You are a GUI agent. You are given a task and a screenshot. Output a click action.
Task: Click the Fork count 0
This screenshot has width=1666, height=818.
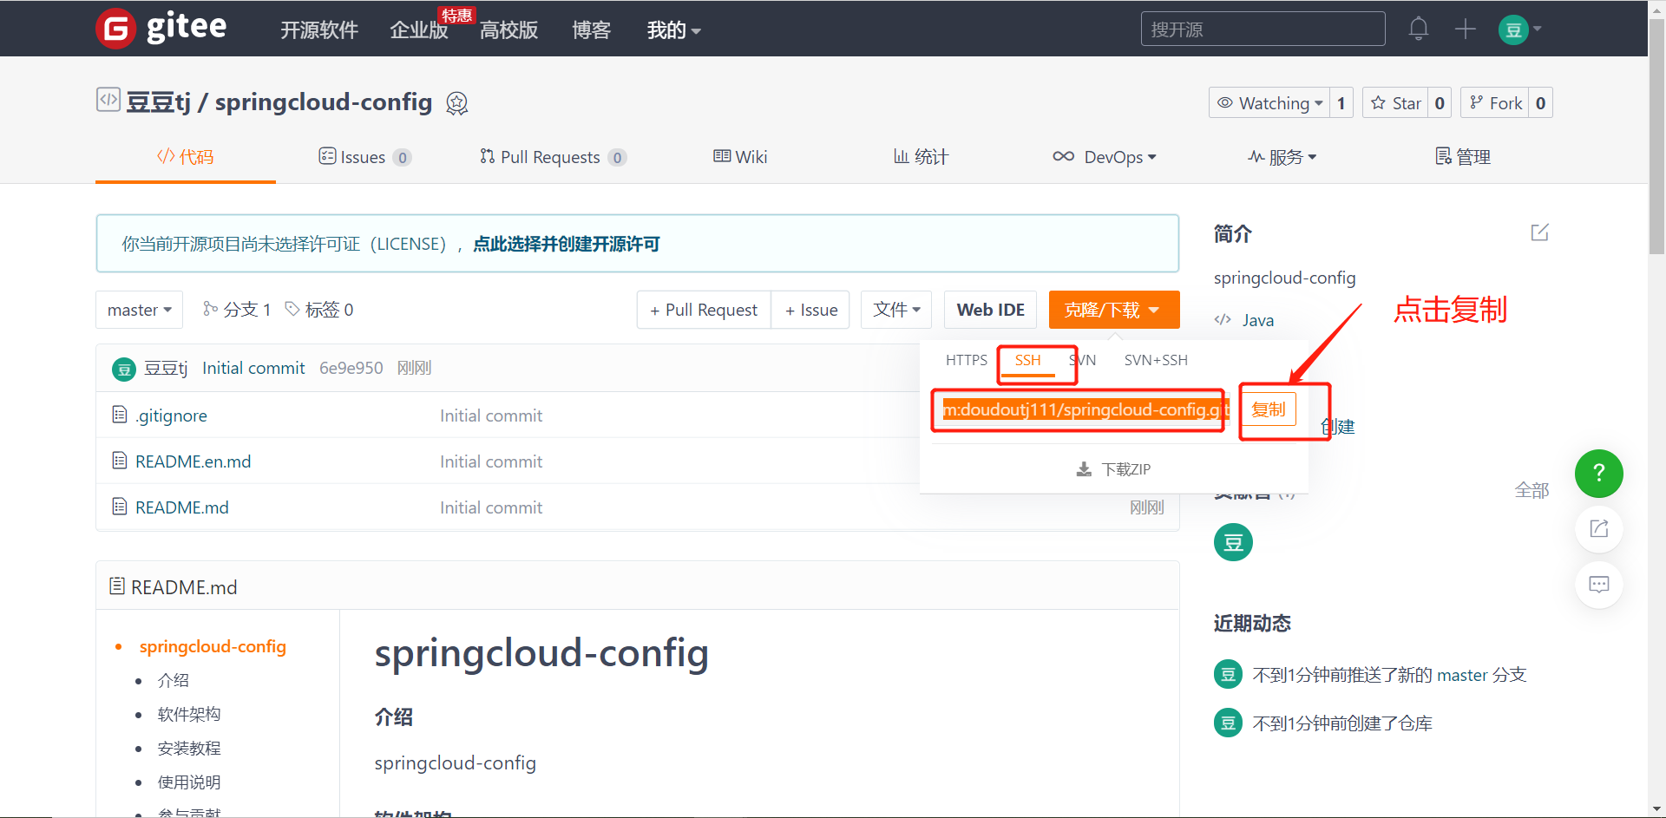click(1540, 103)
